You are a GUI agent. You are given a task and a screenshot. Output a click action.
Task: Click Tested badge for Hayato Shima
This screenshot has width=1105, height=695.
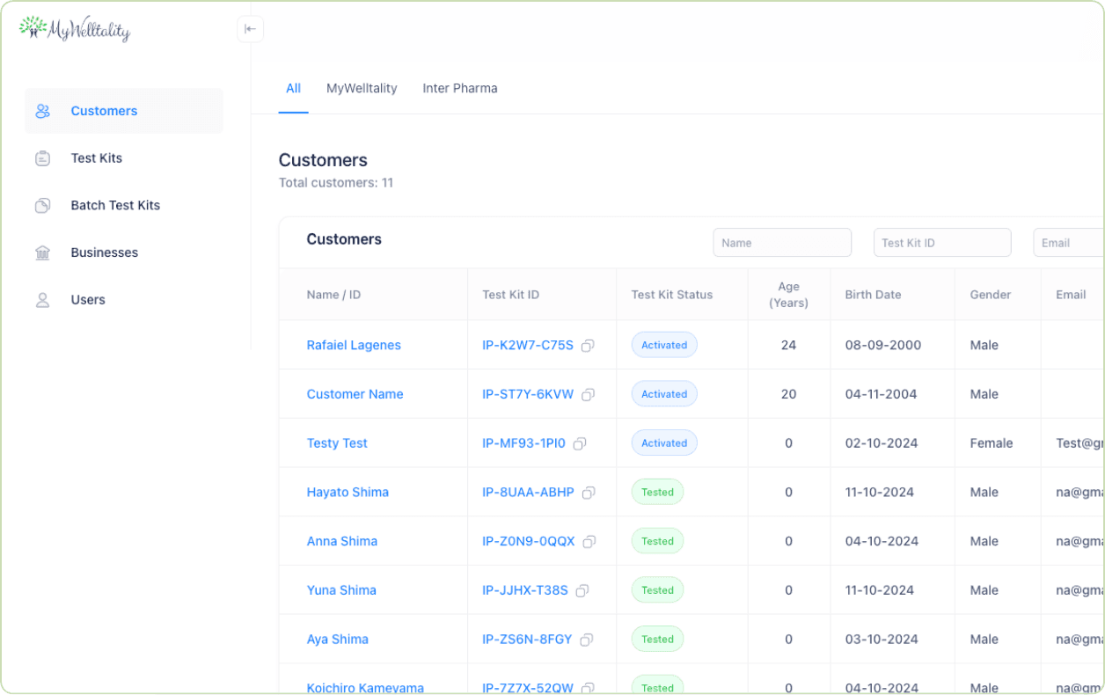click(x=657, y=492)
